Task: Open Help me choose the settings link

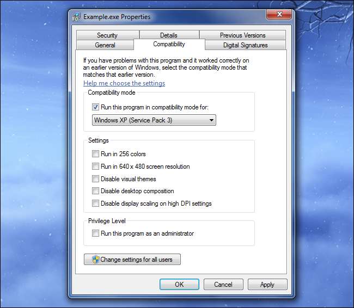Action: coord(124,83)
